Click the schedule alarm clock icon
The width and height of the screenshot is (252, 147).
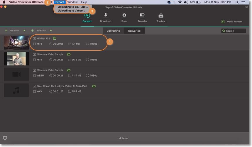(5, 138)
